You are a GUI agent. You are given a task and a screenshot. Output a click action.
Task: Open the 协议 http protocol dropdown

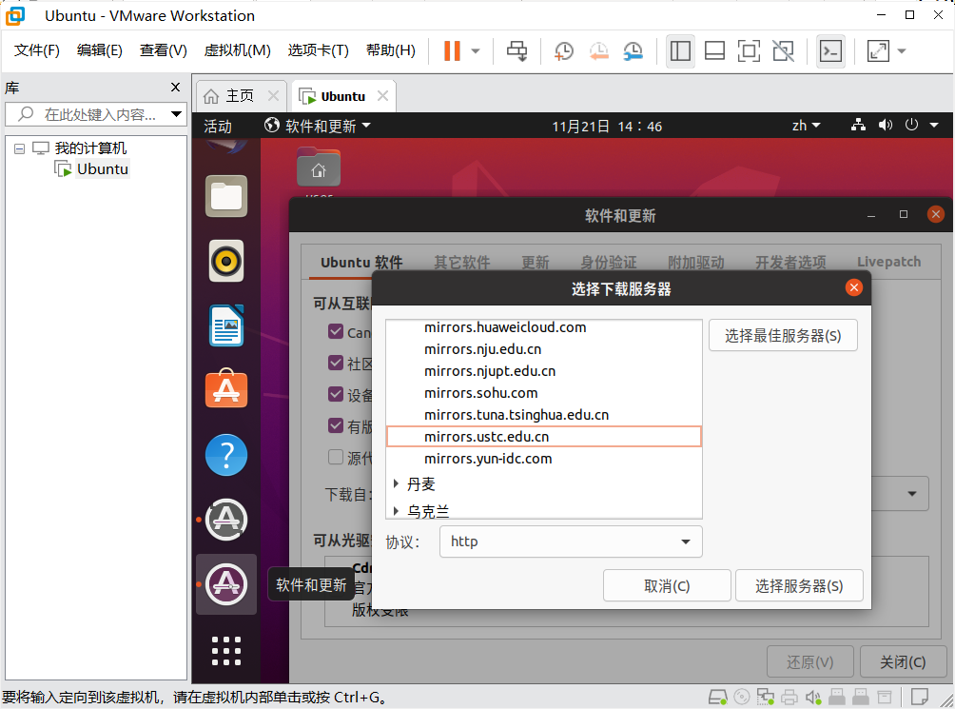pyautogui.click(x=570, y=541)
